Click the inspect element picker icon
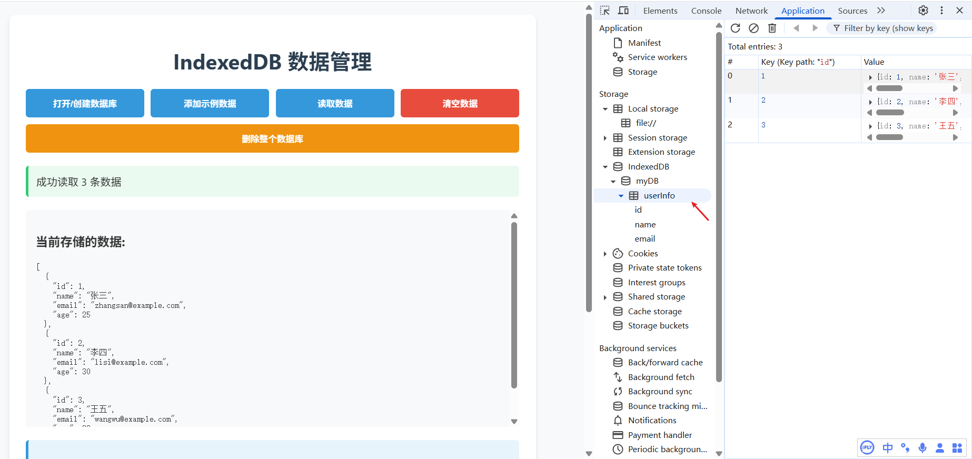 (x=605, y=11)
